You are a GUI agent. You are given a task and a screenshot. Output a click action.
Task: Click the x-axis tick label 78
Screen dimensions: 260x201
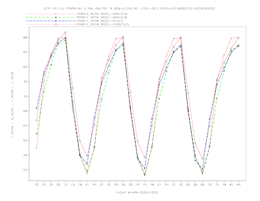(x=224, y=185)
